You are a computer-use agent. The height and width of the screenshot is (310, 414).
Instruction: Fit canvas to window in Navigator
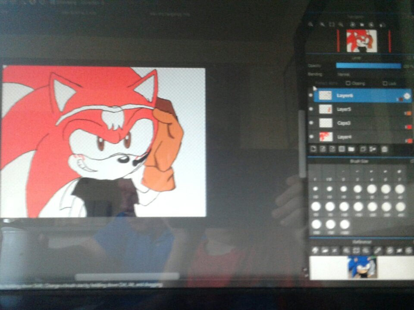(x=331, y=25)
